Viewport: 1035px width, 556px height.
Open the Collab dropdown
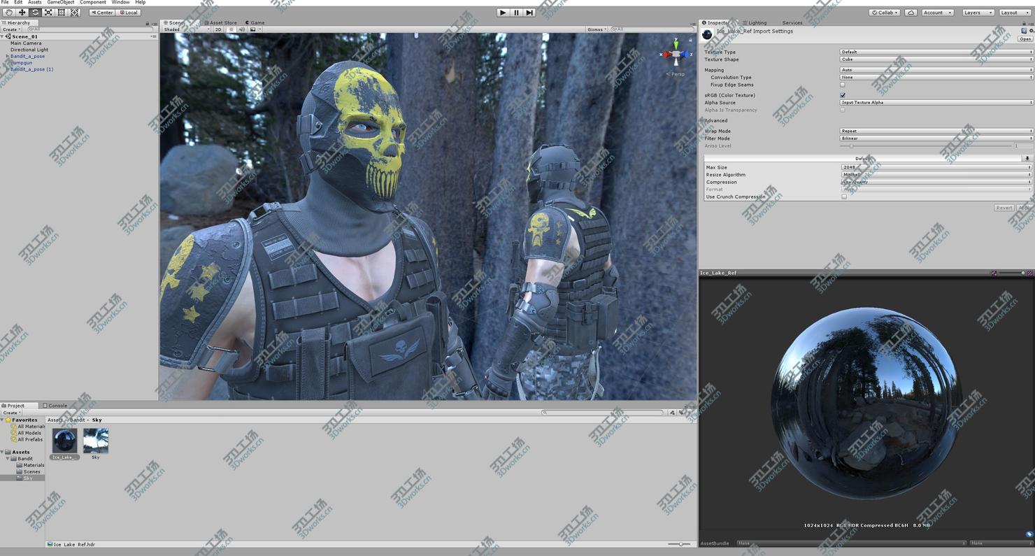coord(885,13)
